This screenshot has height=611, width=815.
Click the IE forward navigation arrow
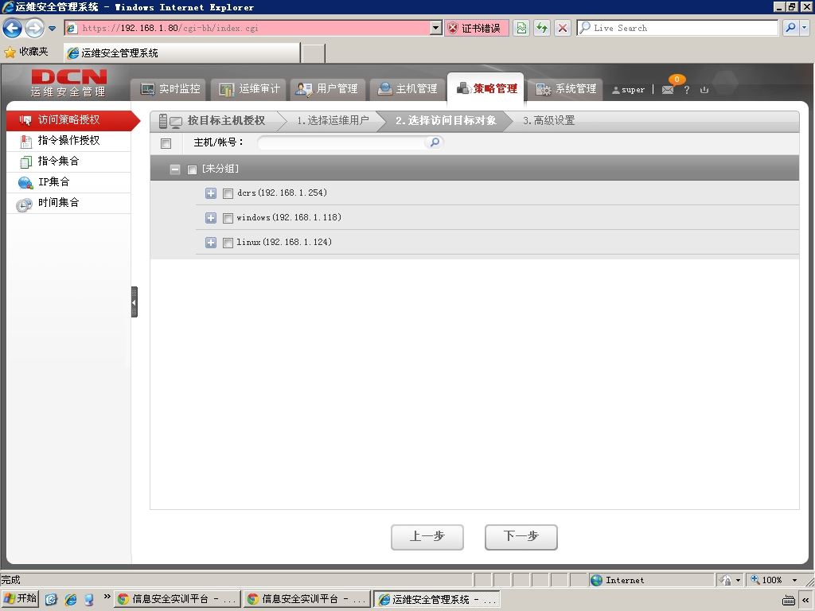(x=34, y=28)
